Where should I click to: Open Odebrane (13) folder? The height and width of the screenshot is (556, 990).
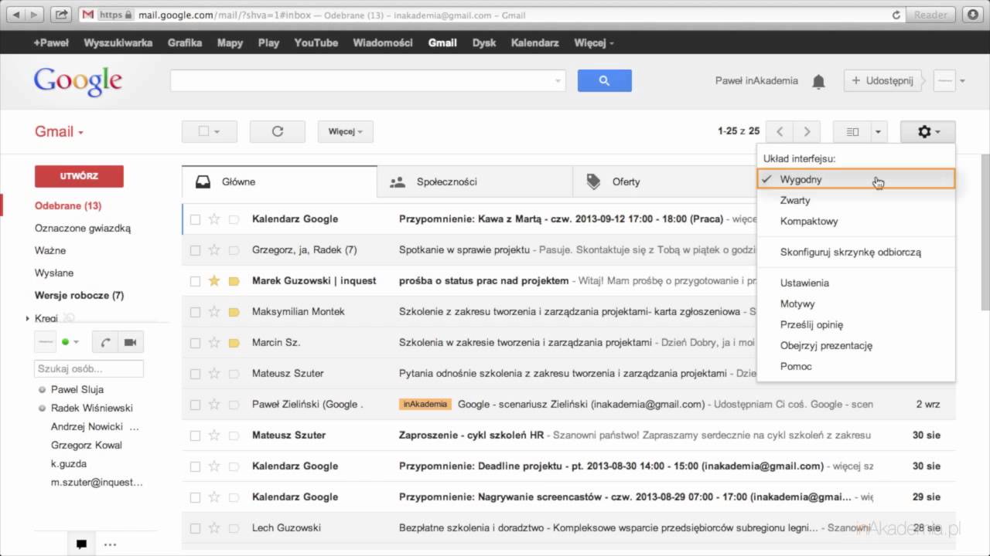pyautogui.click(x=68, y=205)
